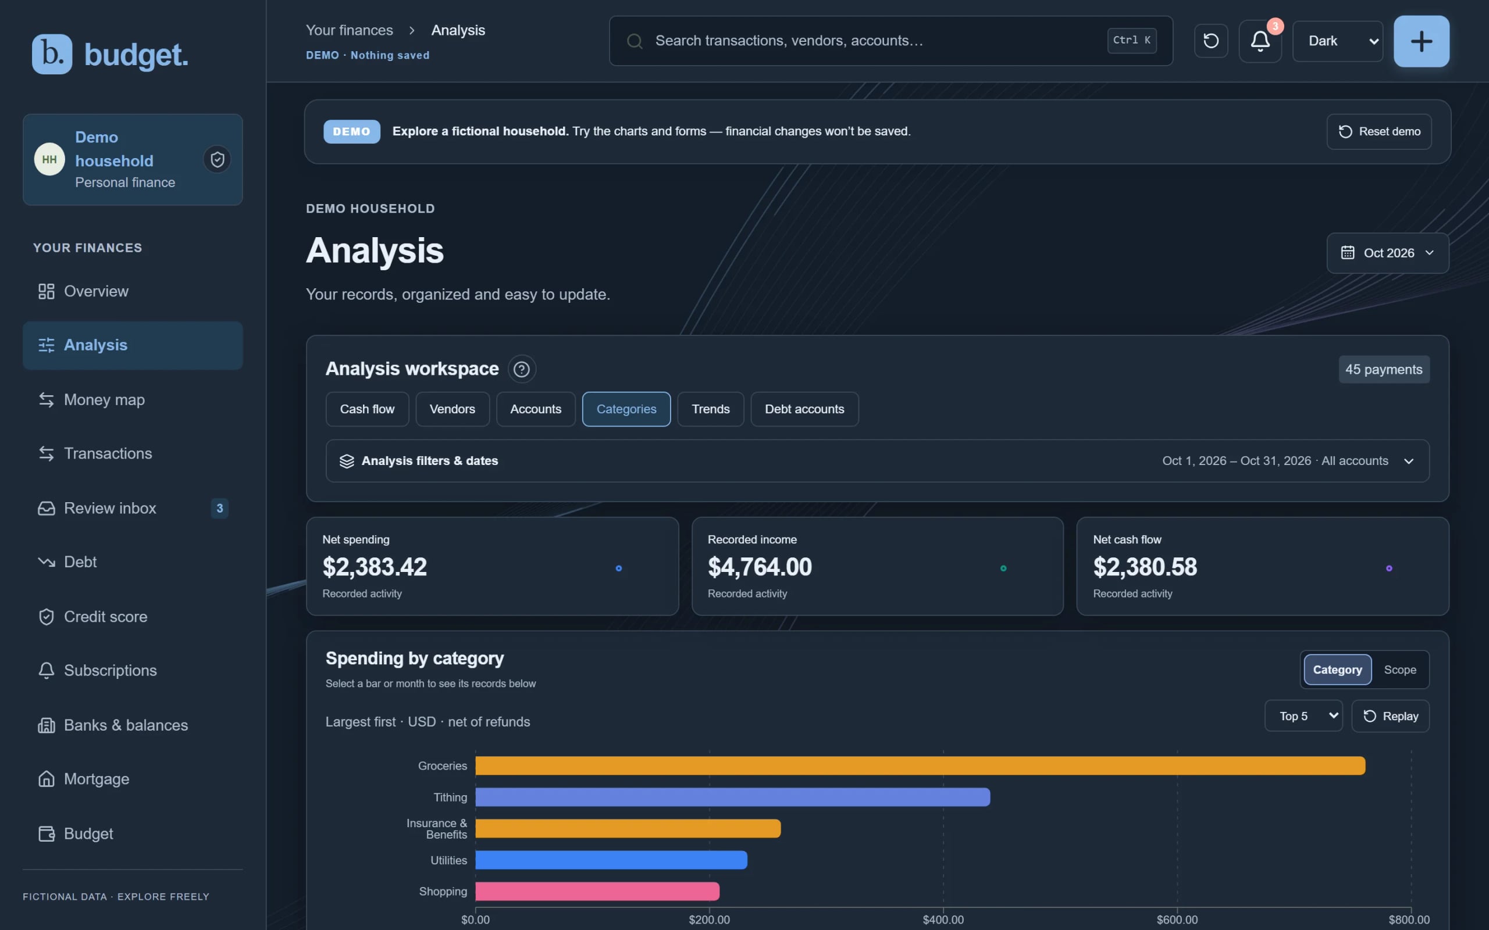Screen dimensions: 1489x930
Task: Open Credit score in the sidebar
Action: pos(132,617)
